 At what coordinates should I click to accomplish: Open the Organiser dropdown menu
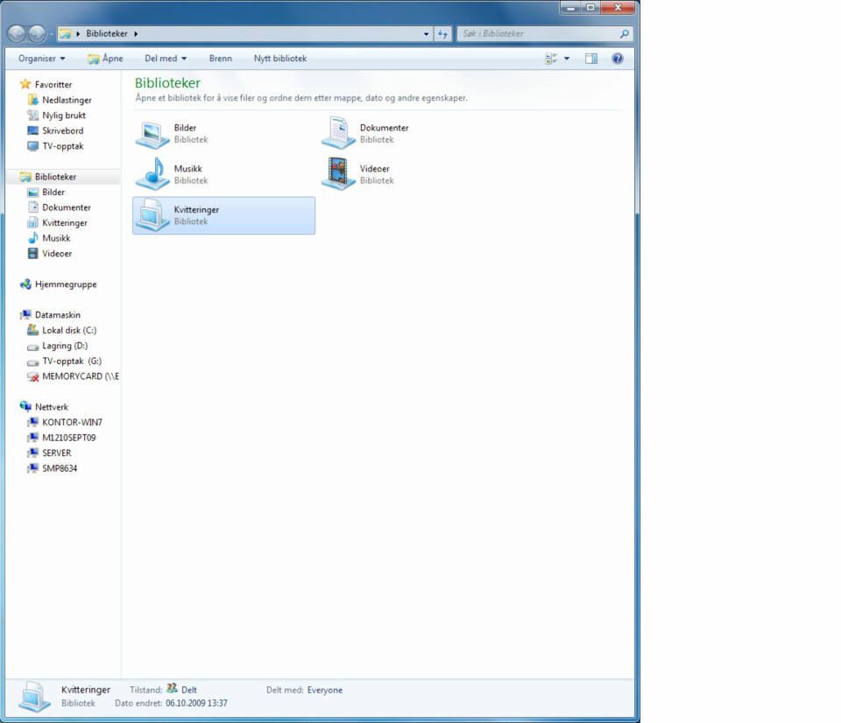(x=41, y=59)
